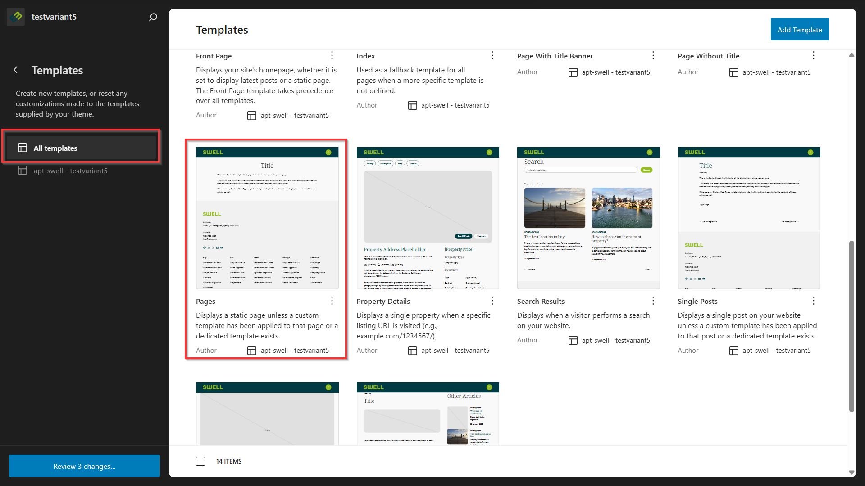Toggle the select-all checkbox beside 14 ITEMS

click(x=200, y=461)
